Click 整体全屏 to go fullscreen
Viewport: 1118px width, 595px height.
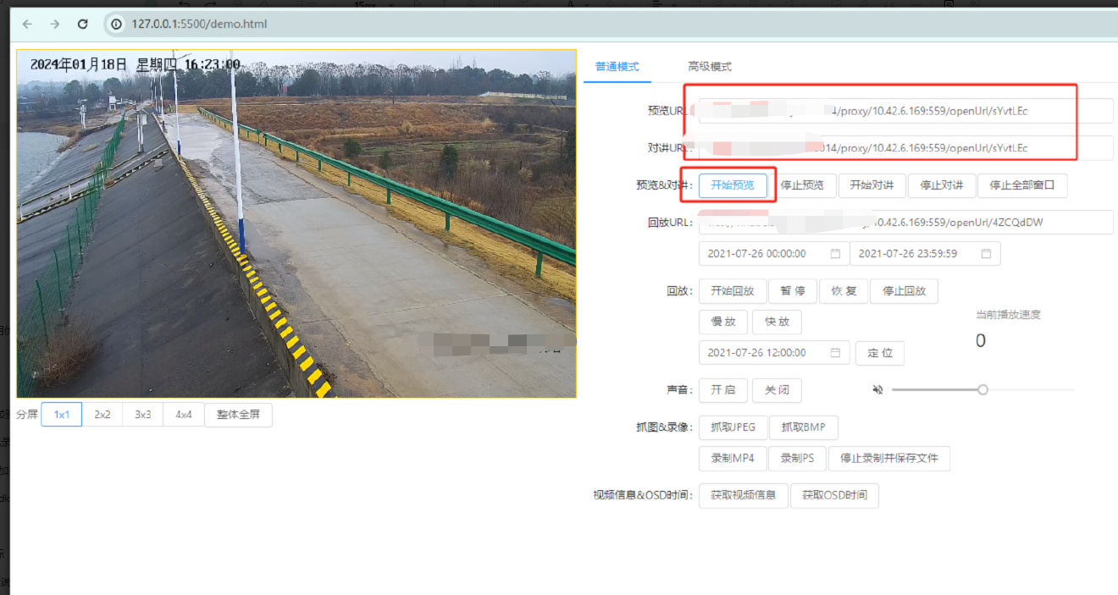coord(238,415)
